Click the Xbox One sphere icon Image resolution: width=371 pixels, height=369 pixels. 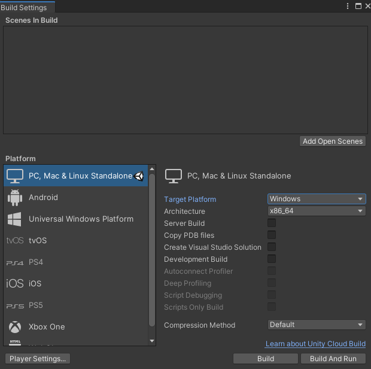click(15, 327)
